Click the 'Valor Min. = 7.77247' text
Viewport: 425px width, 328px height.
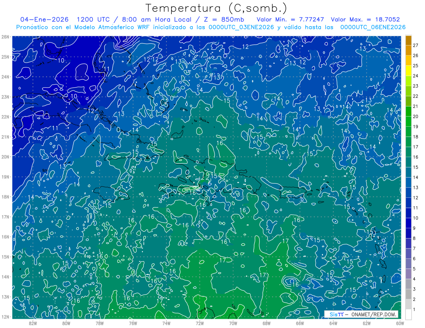click(x=290, y=19)
